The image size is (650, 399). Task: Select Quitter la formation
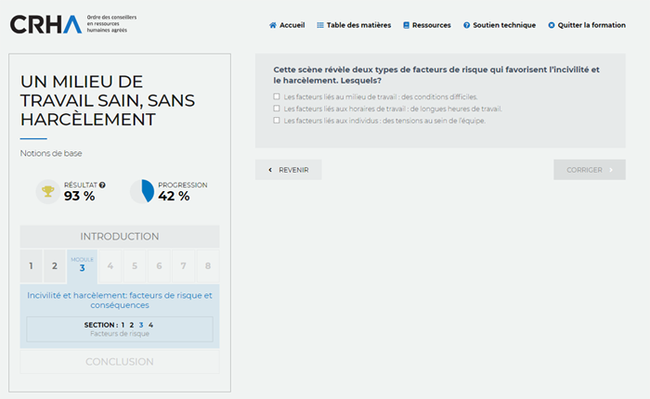tap(587, 25)
